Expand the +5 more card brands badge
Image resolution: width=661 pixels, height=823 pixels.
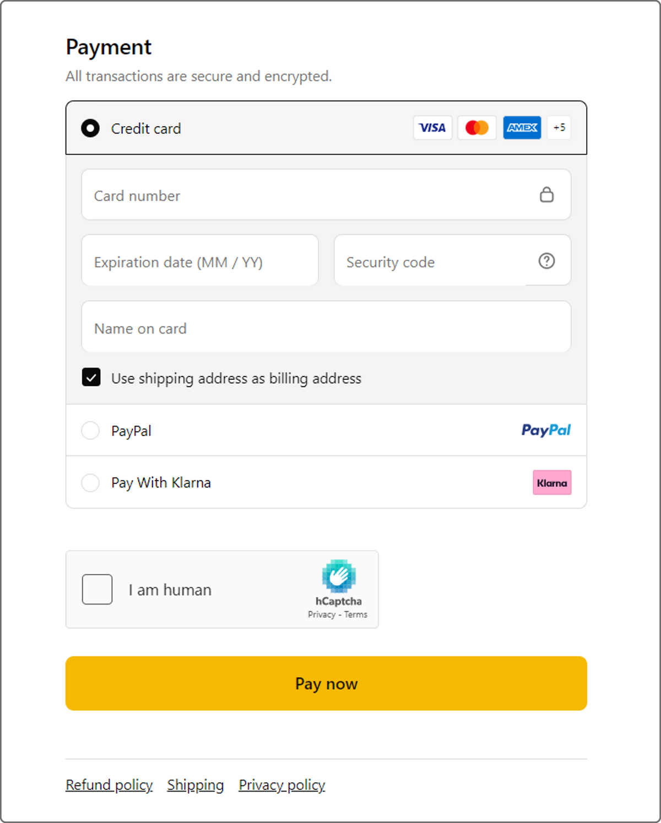[559, 128]
